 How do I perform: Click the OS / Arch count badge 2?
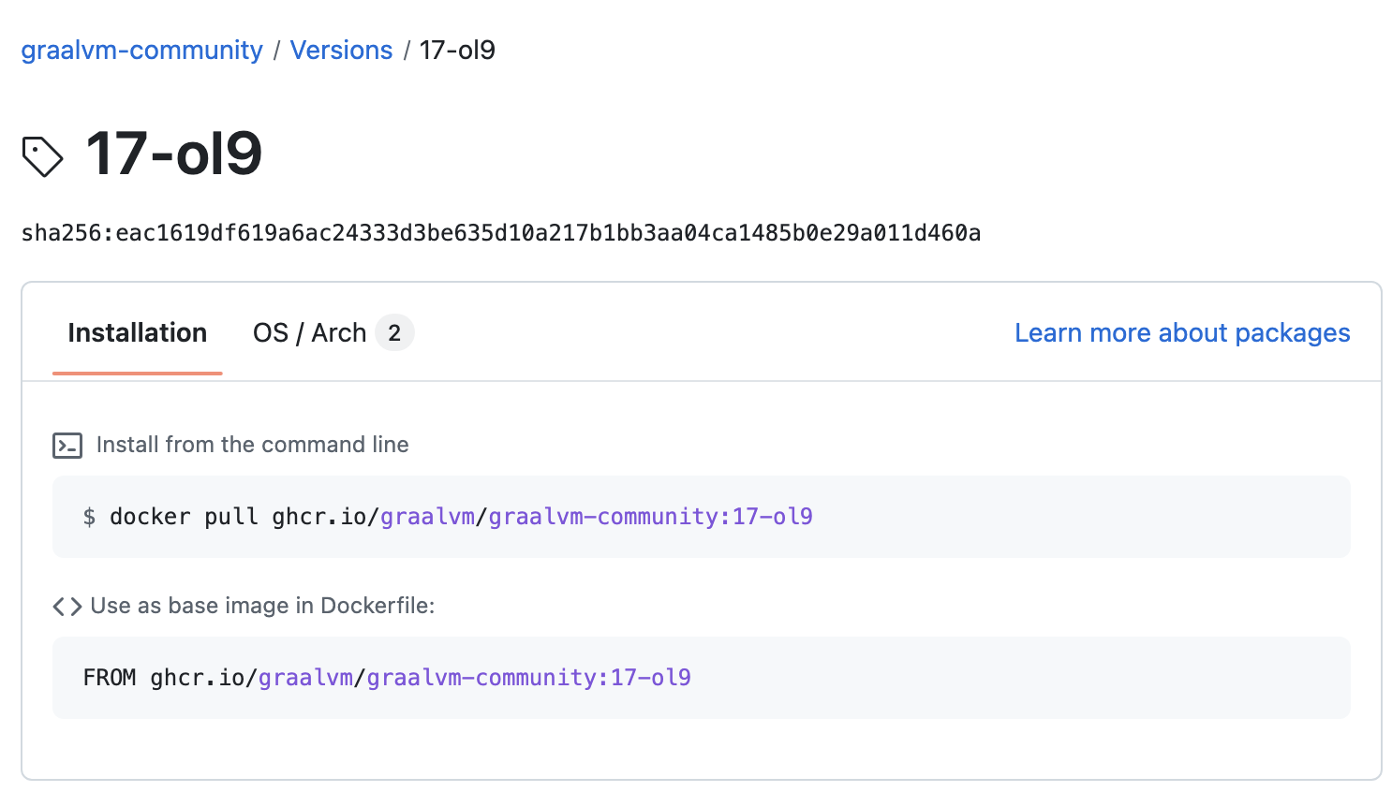point(394,332)
